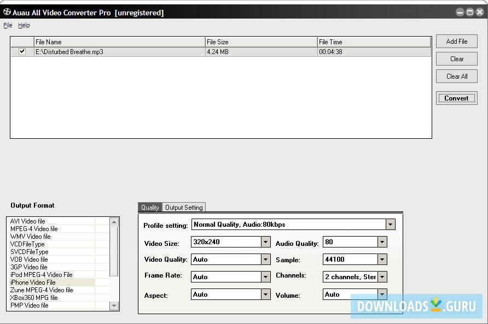The height and width of the screenshot is (324, 488).
Task: Switch to the Output Setting tab
Action: tap(184, 207)
